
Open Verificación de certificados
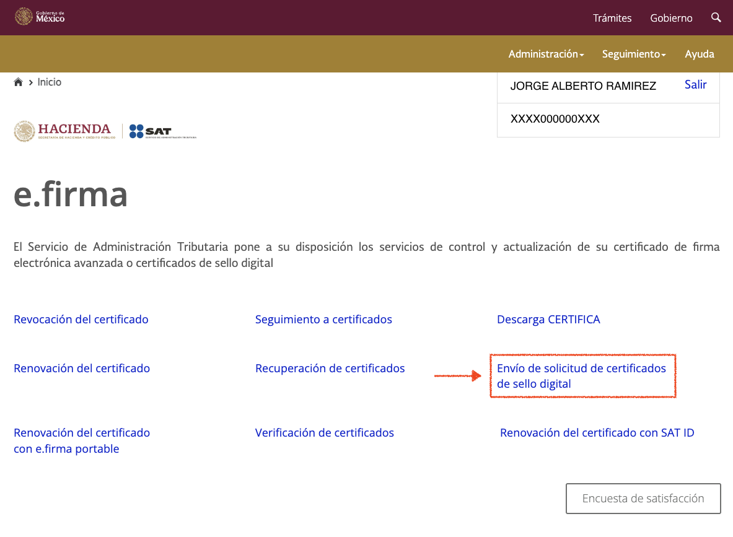click(x=325, y=433)
